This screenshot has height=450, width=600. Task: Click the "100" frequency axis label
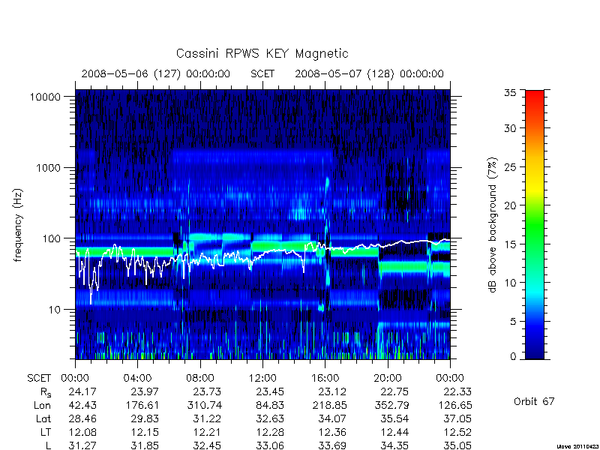click(52, 238)
